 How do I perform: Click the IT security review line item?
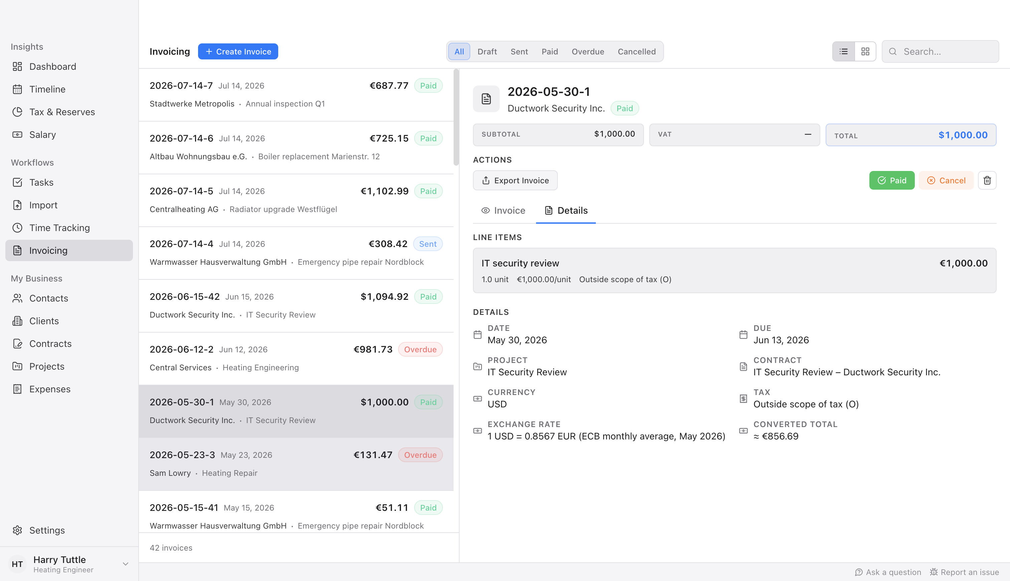(x=734, y=270)
